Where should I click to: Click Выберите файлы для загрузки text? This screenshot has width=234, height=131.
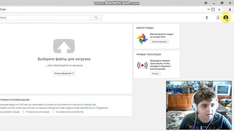(64, 59)
